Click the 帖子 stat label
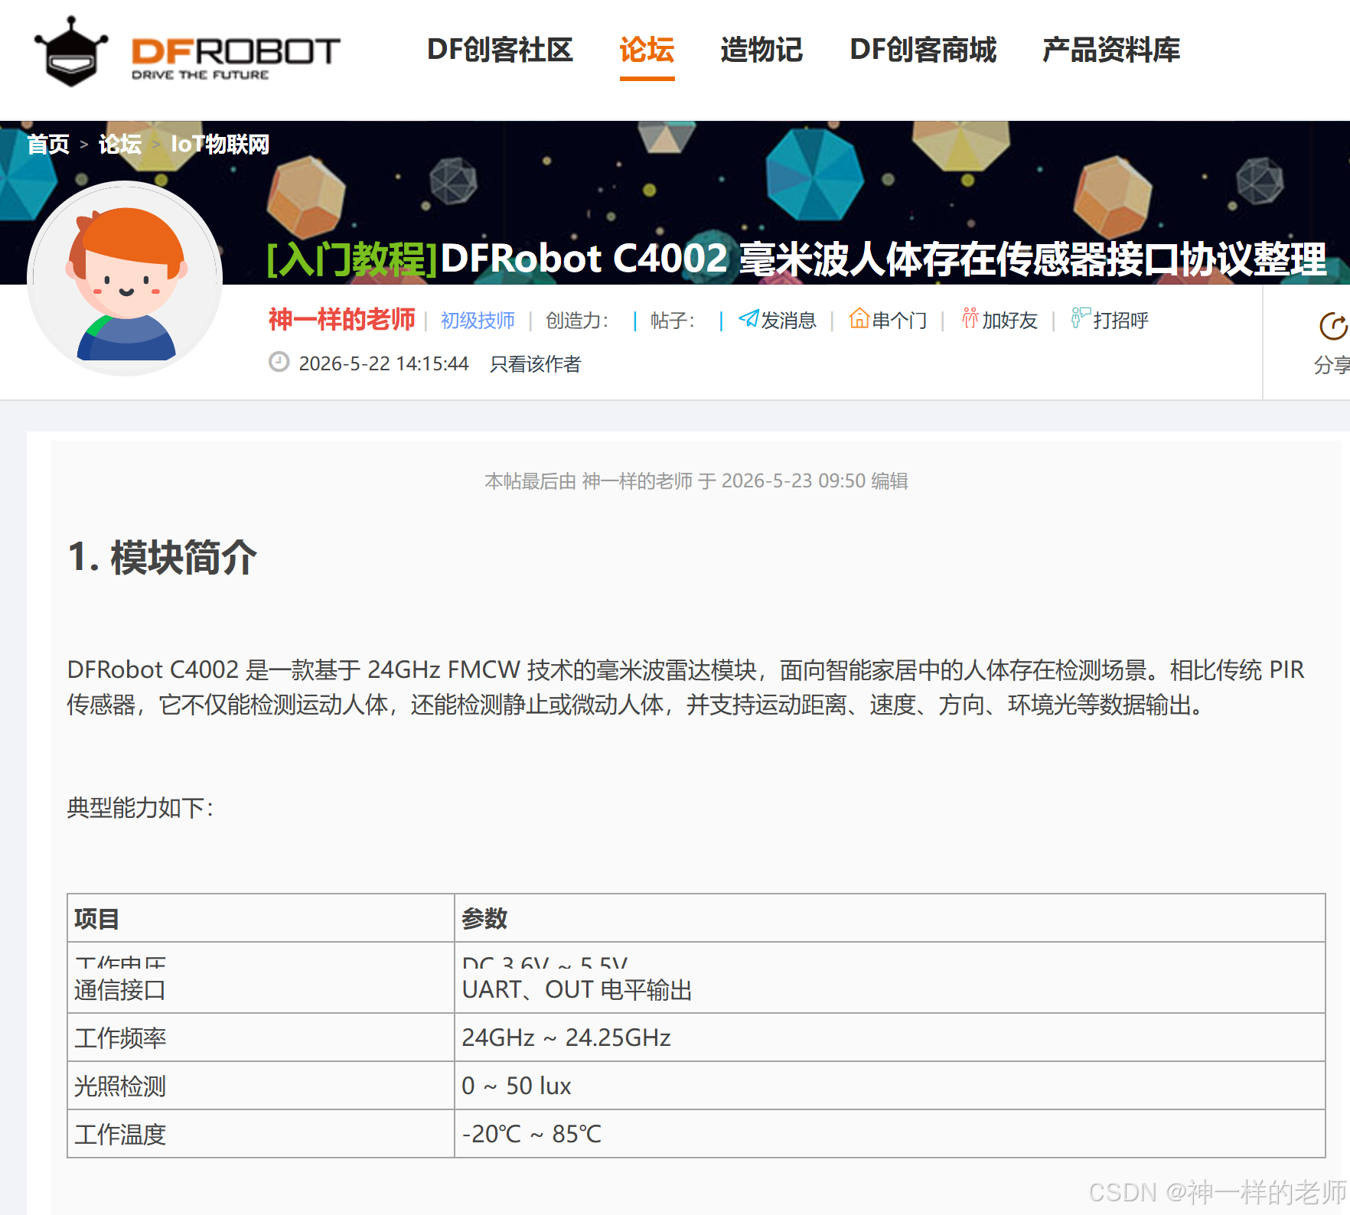 point(673,320)
